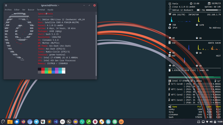Click the terminal title ignacio@Fenix: ~
The image size is (223, 125).
pyautogui.click(x=50, y=6)
